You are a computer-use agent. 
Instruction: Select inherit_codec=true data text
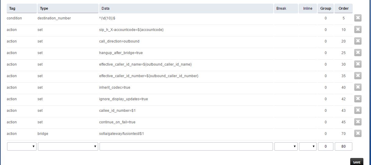115,88
